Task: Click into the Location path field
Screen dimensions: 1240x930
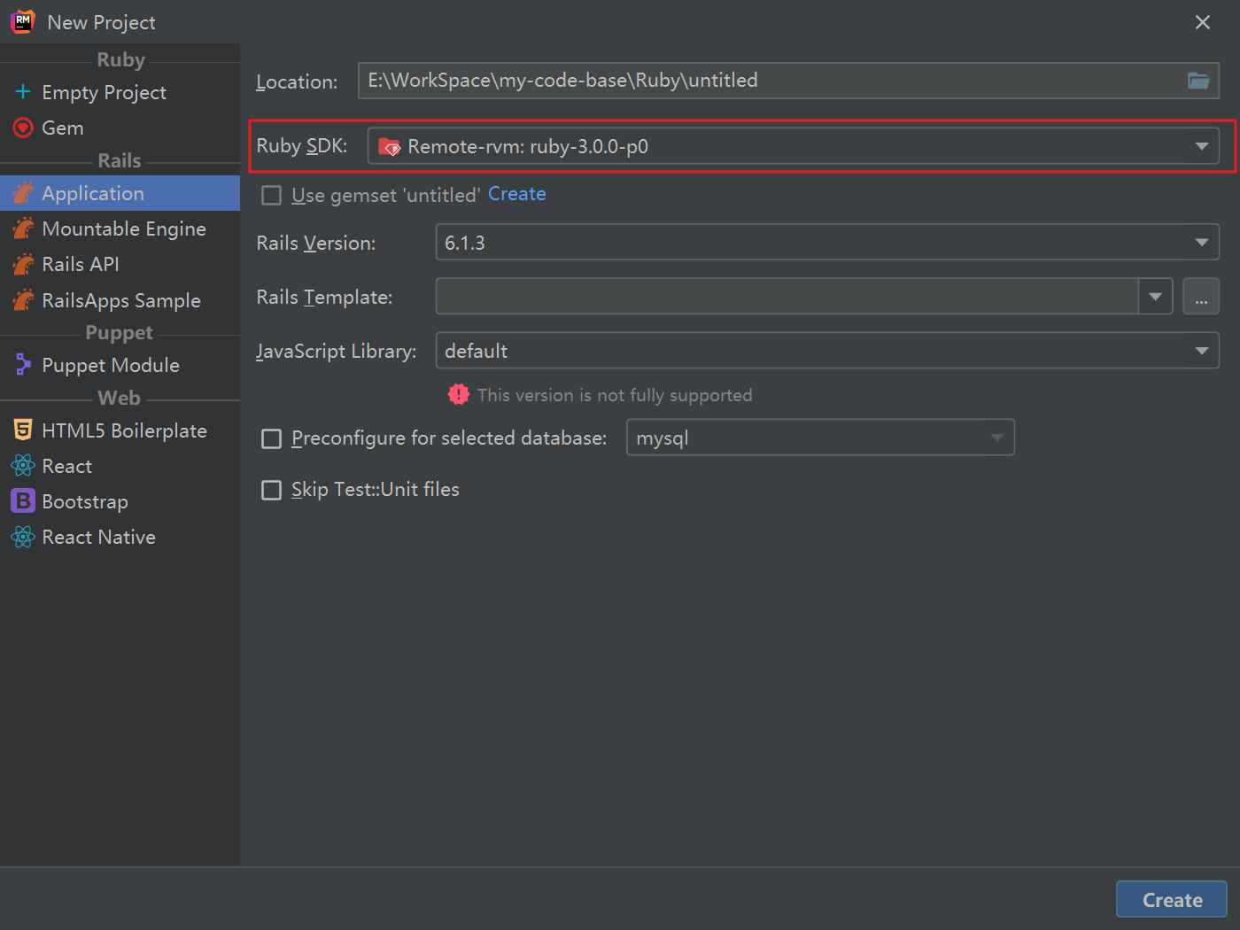Action: (771, 81)
